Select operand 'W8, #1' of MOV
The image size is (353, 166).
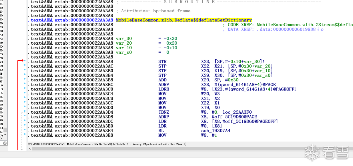(209, 135)
